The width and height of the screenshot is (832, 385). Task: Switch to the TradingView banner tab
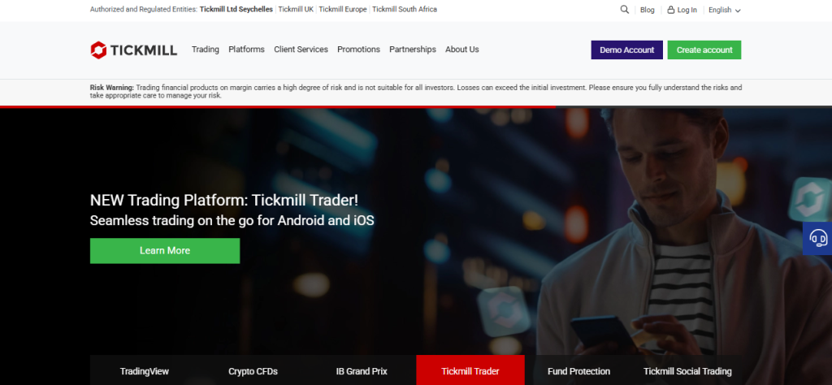145,370
